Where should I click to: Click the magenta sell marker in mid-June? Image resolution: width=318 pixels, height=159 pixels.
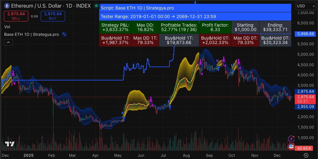pos(151,99)
